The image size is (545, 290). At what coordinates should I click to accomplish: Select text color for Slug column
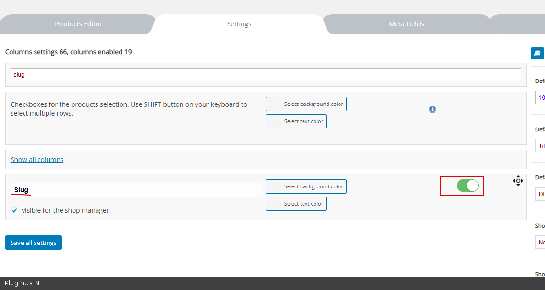click(x=296, y=204)
